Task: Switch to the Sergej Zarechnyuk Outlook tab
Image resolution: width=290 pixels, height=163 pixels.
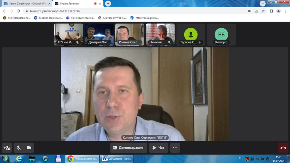Action: click(25, 4)
